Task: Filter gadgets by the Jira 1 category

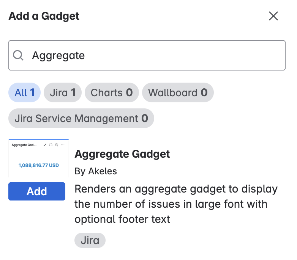Action: coord(63,92)
